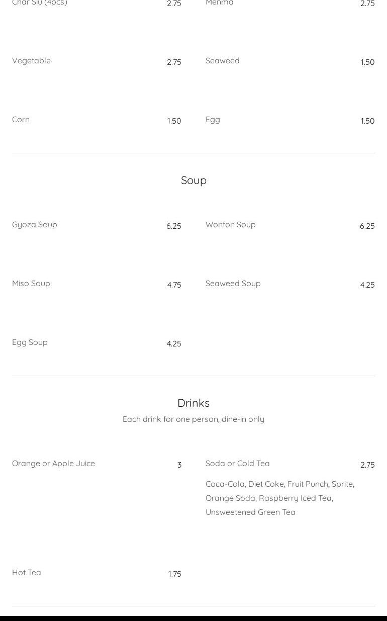Click the Char Siu topping
The width and height of the screenshot is (387, 621).
tap(40, 3)
